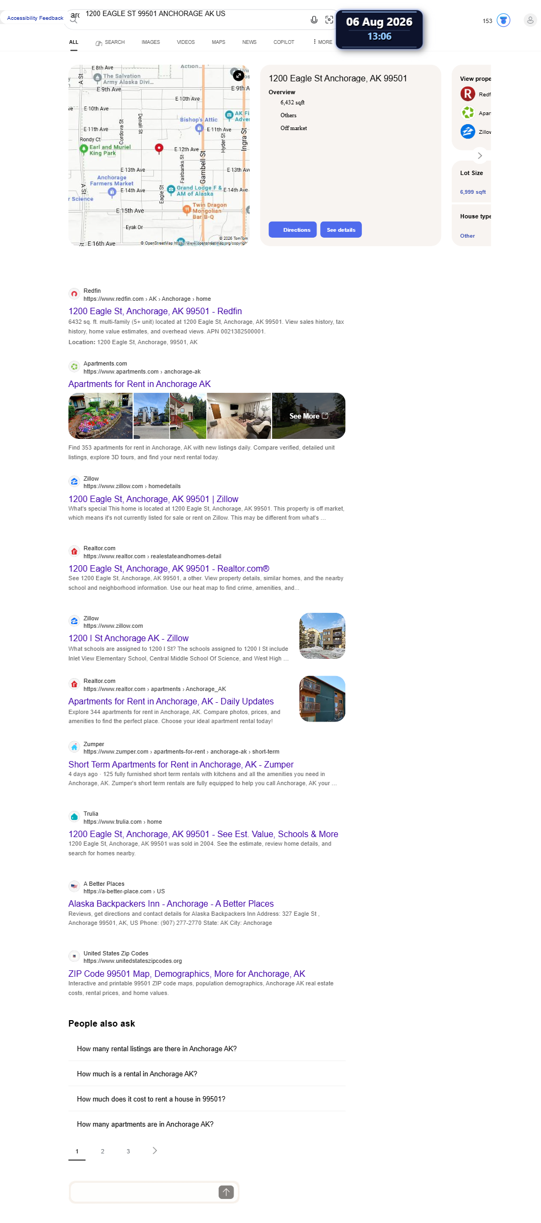Viewport: 541px width, 1223px height.
Task: Go to next results page arrow
Action: click(x=154, y=1151)
